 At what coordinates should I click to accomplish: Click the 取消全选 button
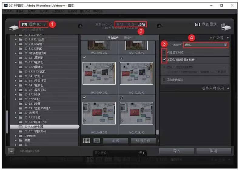click(143, 141)
